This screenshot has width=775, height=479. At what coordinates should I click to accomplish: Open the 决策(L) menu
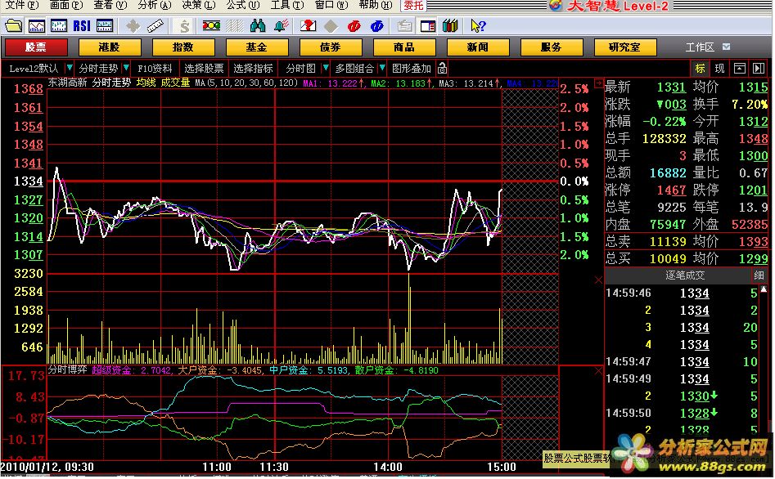click(x=199, y=5)
